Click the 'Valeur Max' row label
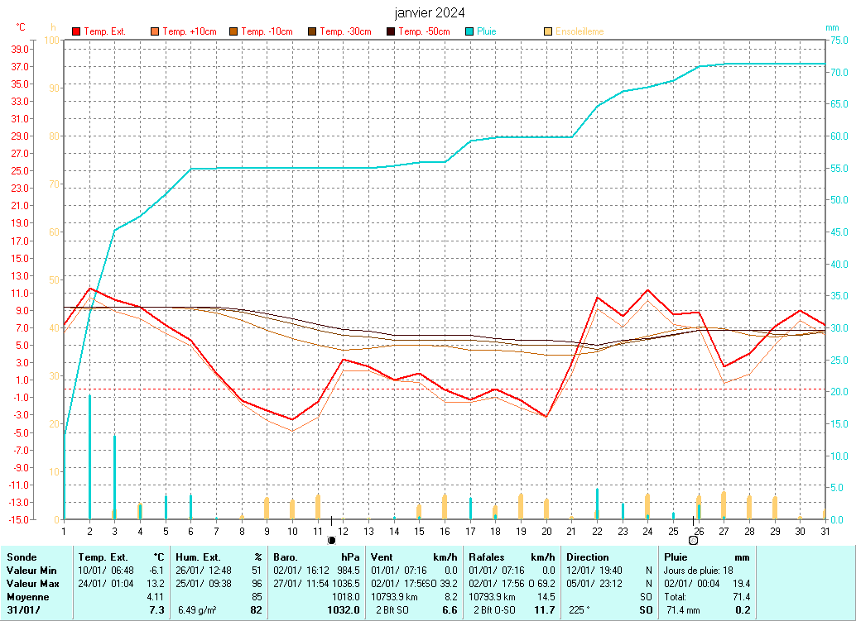Viewport: 856px width, 621px height. 31,584
